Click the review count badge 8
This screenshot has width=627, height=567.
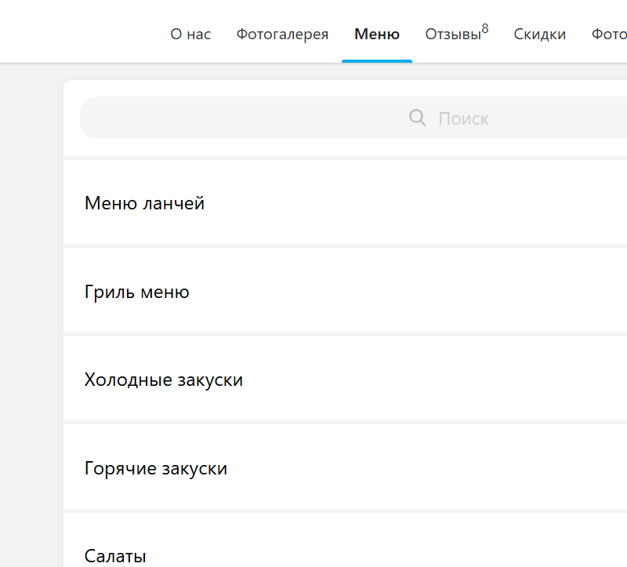(485, 28)
